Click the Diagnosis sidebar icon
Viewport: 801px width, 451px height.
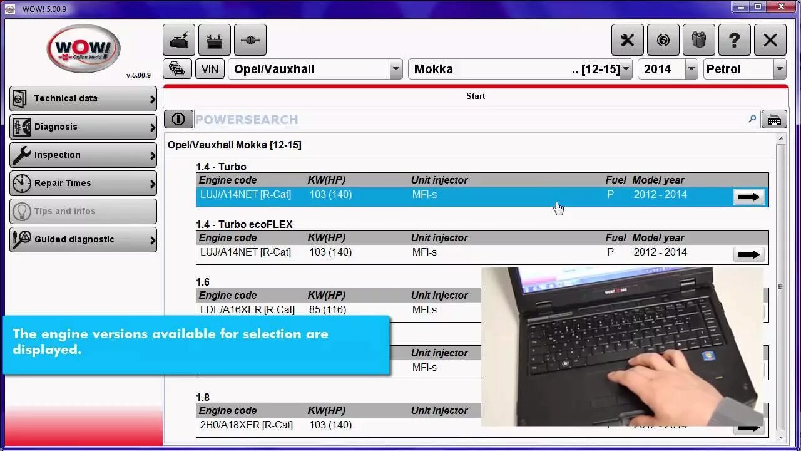[21, 127]
